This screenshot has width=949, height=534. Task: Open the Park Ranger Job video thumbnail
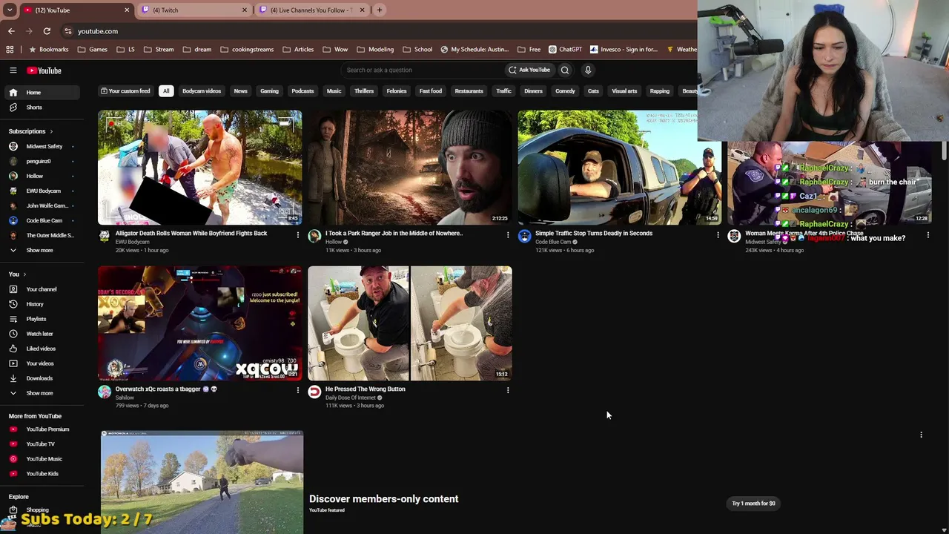click(x=410, y=168)
